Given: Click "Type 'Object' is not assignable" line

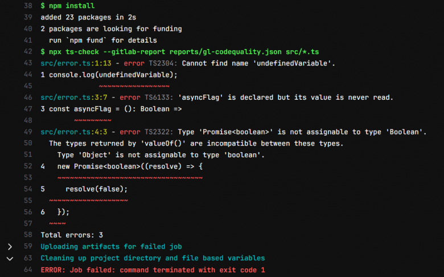Looking at the screenshot, I should point(161,155).
